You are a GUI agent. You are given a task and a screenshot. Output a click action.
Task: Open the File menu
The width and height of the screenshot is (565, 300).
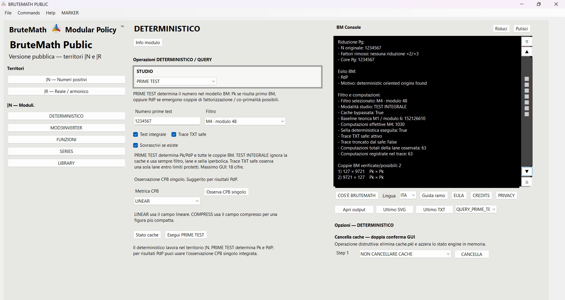(8, 13)
